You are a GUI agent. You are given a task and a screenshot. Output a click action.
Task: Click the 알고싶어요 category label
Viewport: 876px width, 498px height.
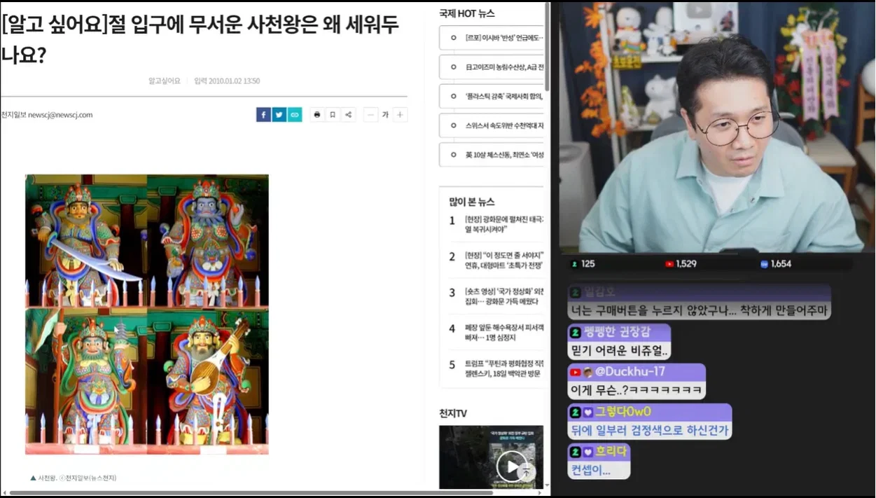pos(164,81)
